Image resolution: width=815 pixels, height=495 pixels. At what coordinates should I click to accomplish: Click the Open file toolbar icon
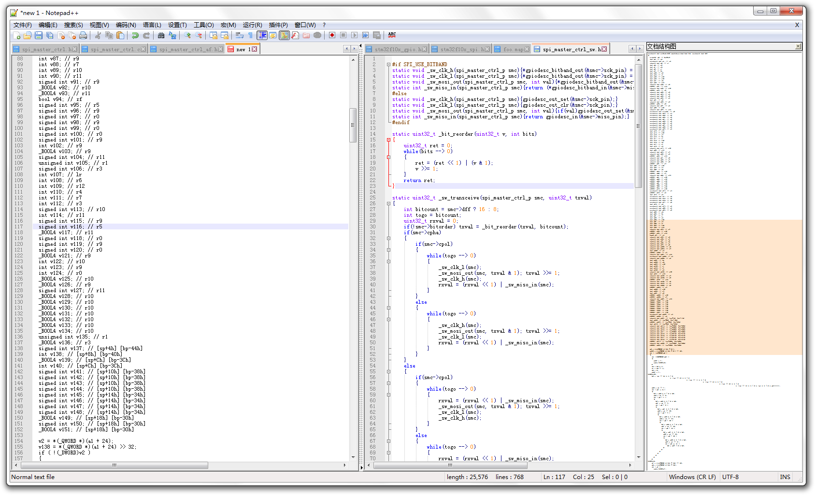(28, 35)
